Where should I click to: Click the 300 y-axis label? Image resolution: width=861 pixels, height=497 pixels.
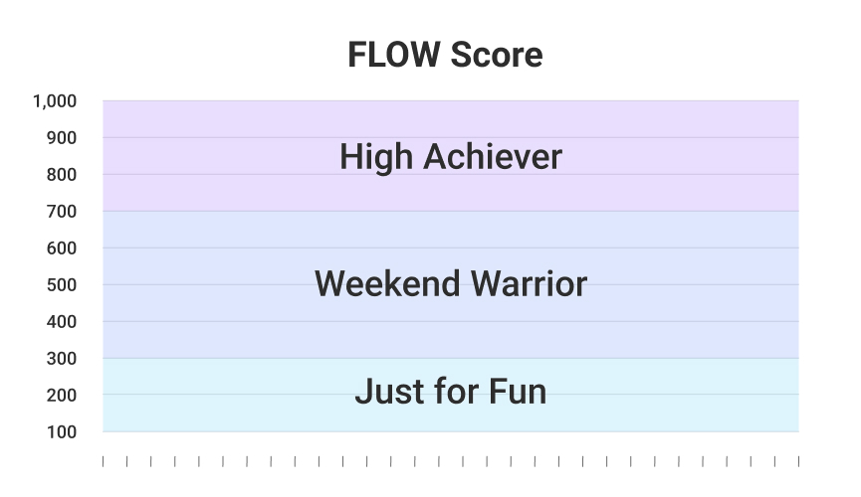(62, 359)
